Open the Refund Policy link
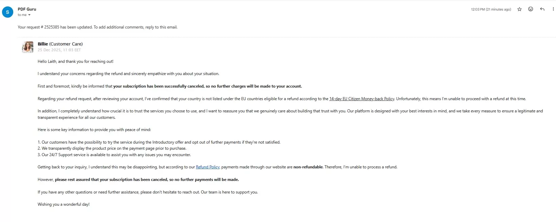 [207, 167]
